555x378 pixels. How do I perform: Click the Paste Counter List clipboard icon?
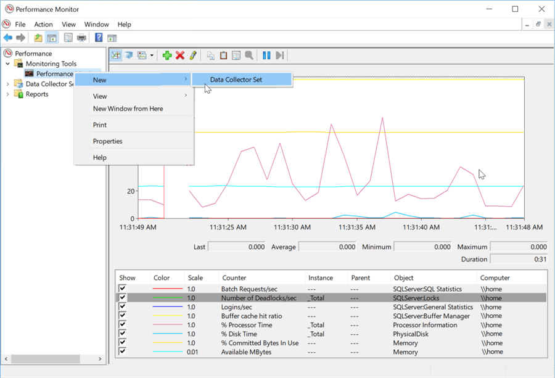(x=223, y=55)
